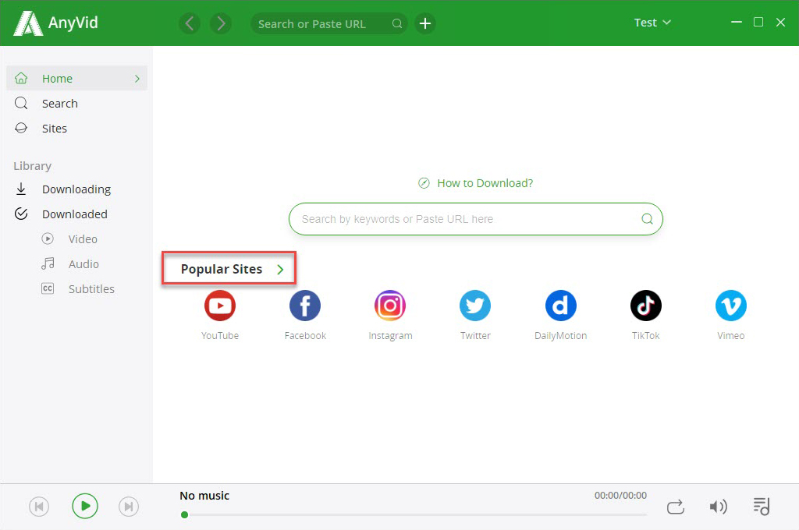Screen dimensions: 799x530
Task: Go back with the left arrow button
Action: click(x=190, y=23)
